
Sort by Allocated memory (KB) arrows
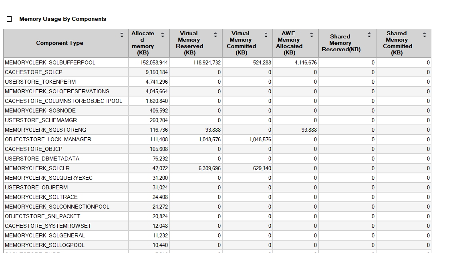(163, 35)
